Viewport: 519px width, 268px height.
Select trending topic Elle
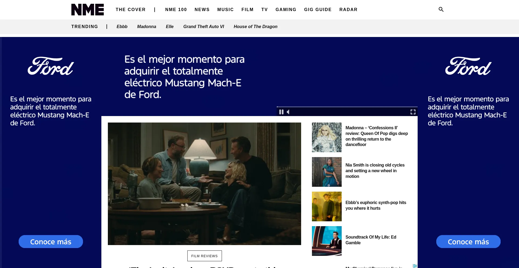(x=169, y=26)
